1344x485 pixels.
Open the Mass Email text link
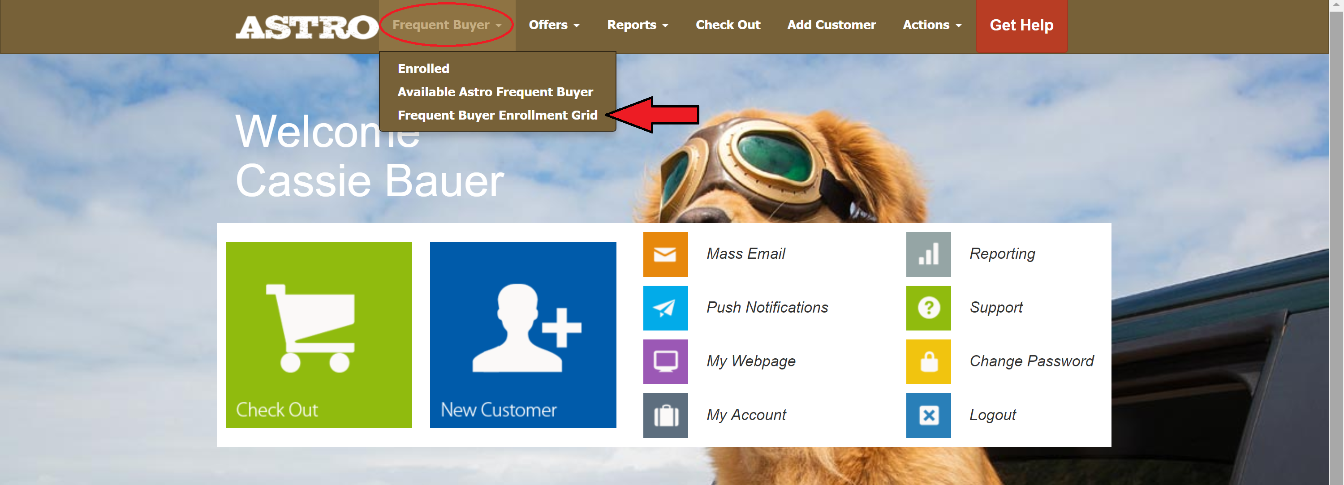pos(745,254)
